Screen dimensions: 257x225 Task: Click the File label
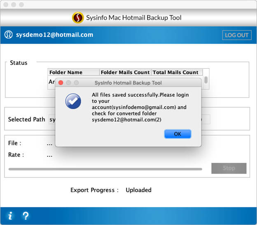[14, 143]
